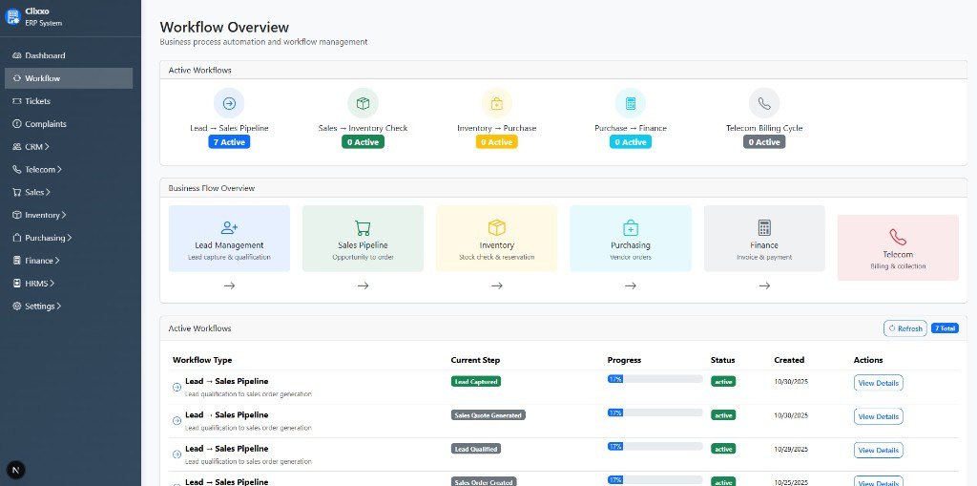This screenshot has width=977, height=486.
Task: Click the Lead Captured step badge
Action: (475, 381)
